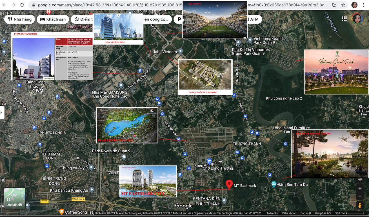This screenshot has width=369, height=217.
Task: Click Đ. Nguyễn Duy Trinh road label
Action: click(208, 164)
